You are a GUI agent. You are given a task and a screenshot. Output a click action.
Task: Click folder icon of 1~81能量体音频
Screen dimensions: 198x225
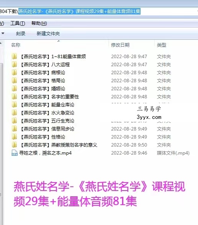(14, 56)
